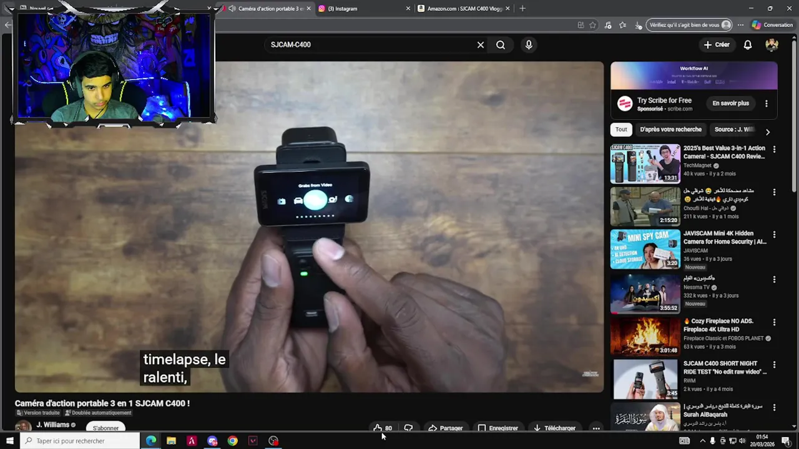This screenshot has width=799, height=449.
Task: Click the Doublée automatiquement label
Action: [x=98, y=413]
